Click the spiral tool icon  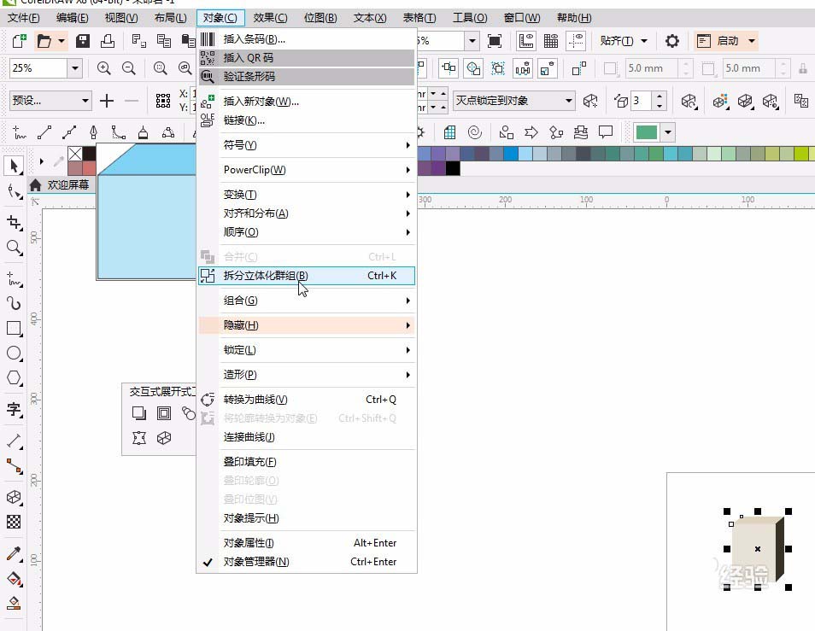click(474, 132)
